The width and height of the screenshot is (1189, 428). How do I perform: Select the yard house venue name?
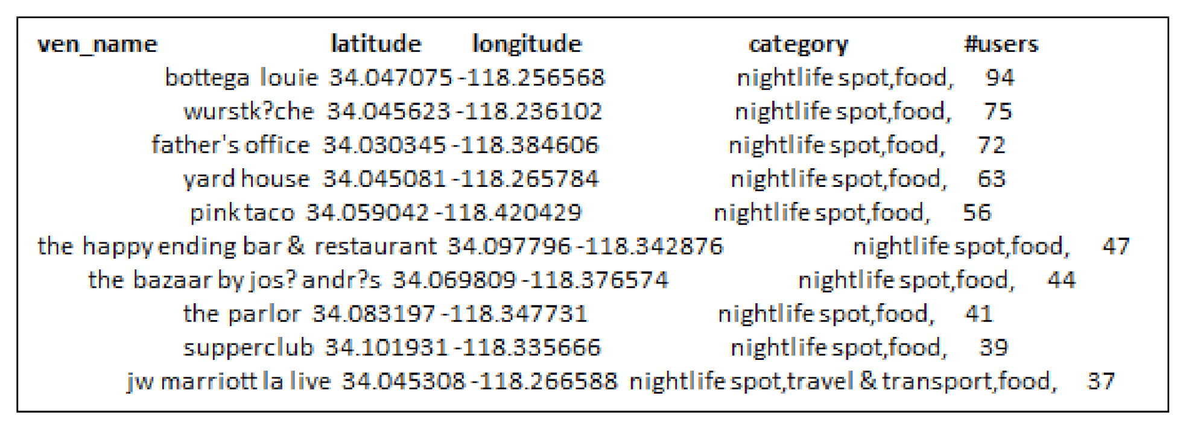(246, 179)
